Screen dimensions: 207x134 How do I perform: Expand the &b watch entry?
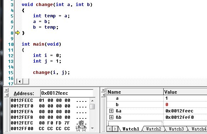111,117
